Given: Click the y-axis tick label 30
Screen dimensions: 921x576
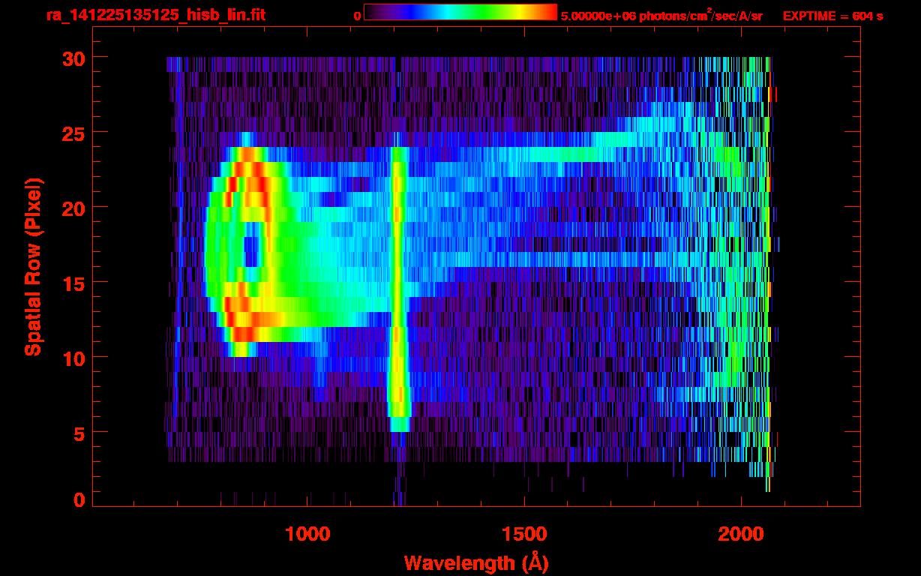Looking at the screenshot, I should tap(72, 58).
